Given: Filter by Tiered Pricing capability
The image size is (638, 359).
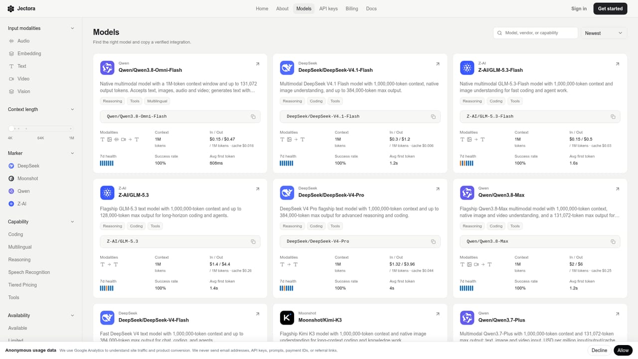Looking at the screenshot, I should pyautogui.click(x=41, y=285).
